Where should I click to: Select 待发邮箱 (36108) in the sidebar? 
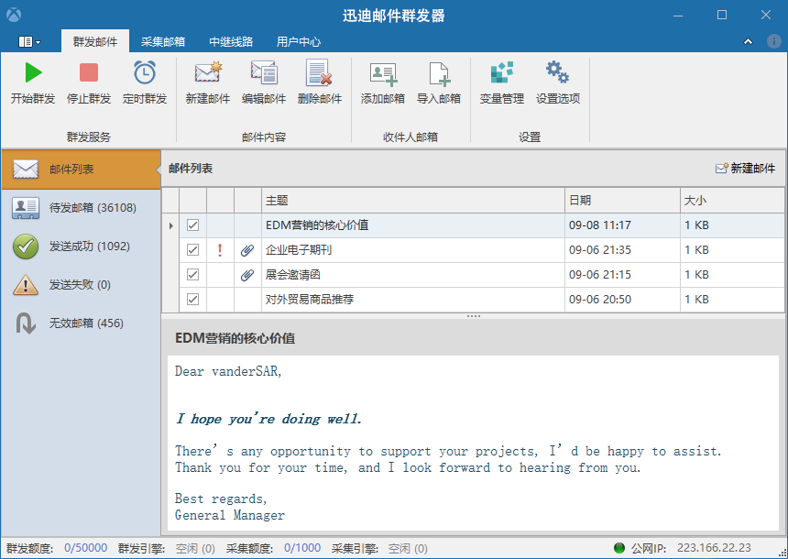click(81, 208)
